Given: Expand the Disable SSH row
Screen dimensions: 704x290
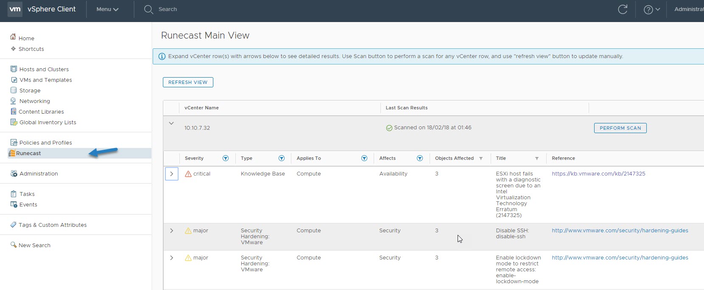Looking at the screenshot, I should point(171,231).
